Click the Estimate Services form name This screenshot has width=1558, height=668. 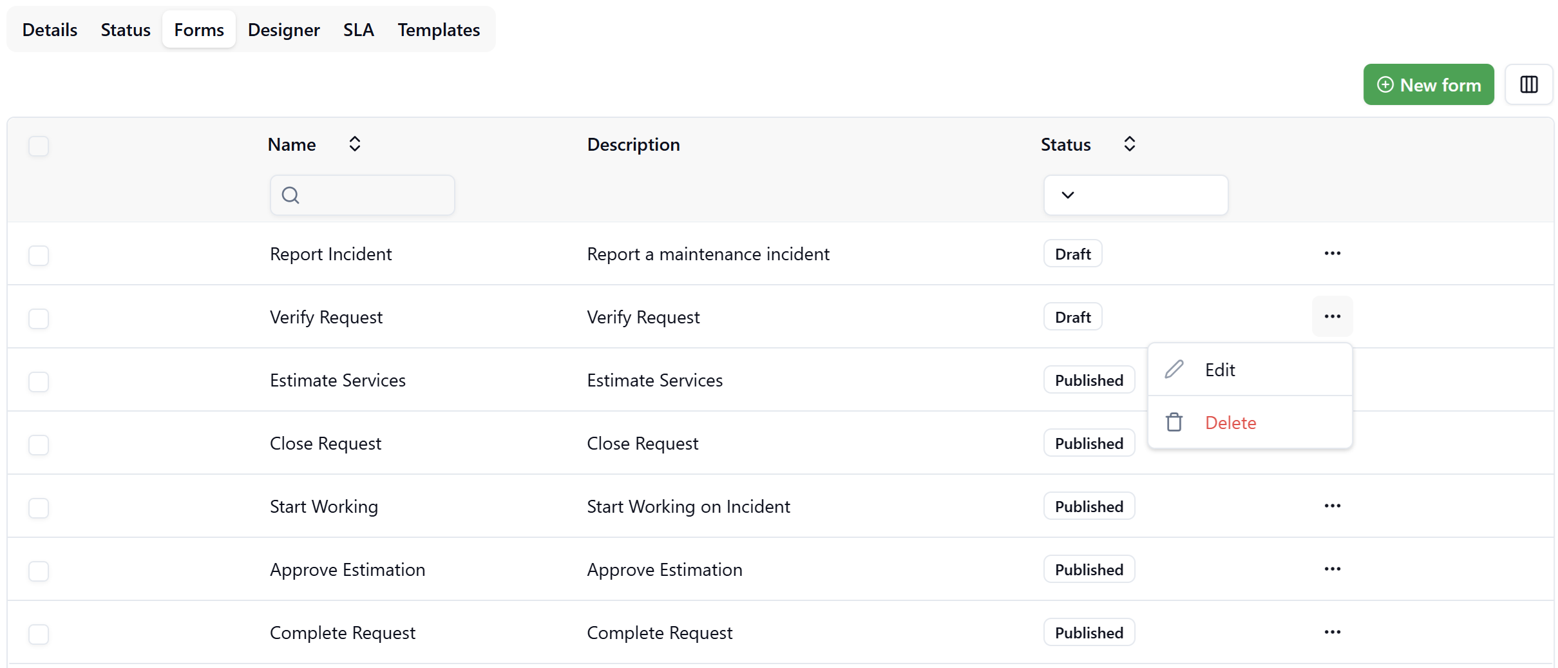pos(337,380)
